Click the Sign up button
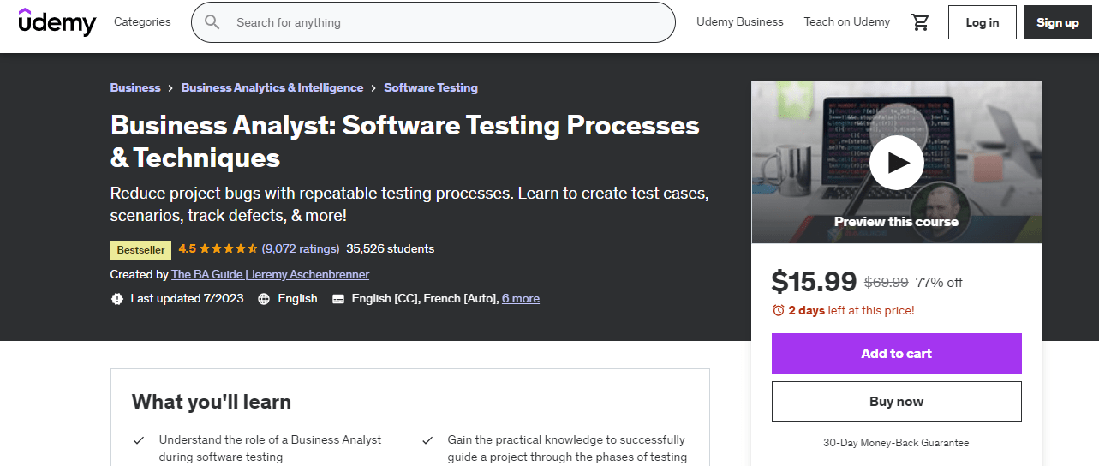Viewport: 1099px width, 466px height. (1058, 22)
